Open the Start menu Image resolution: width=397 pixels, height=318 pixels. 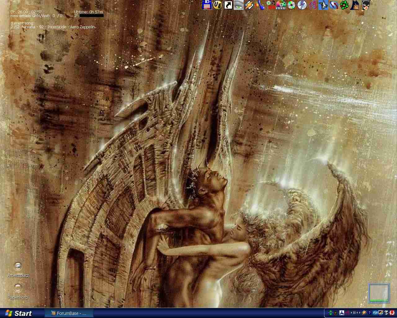pos(19,313)
